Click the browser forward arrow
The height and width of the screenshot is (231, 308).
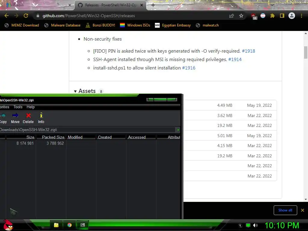pyautogui.click(x=16, y=16)
